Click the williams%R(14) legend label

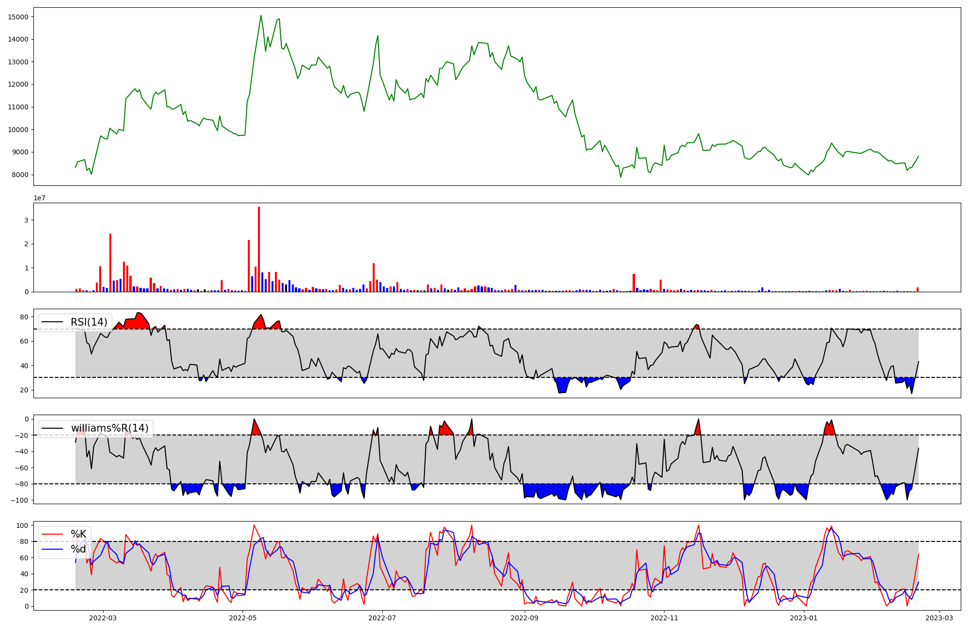pyautogui.click(x=110, y=428)
